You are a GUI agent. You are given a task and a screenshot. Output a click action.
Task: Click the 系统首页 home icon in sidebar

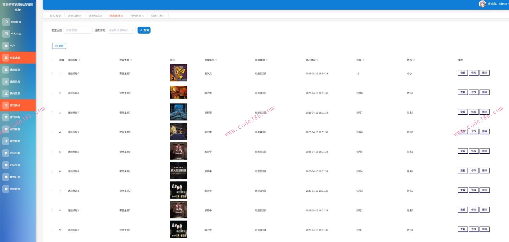click(6, 22)
